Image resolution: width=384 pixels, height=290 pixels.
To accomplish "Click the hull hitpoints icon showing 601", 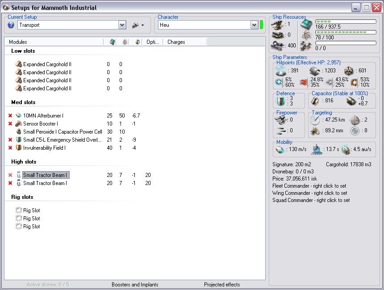I will tap(349, 71).
